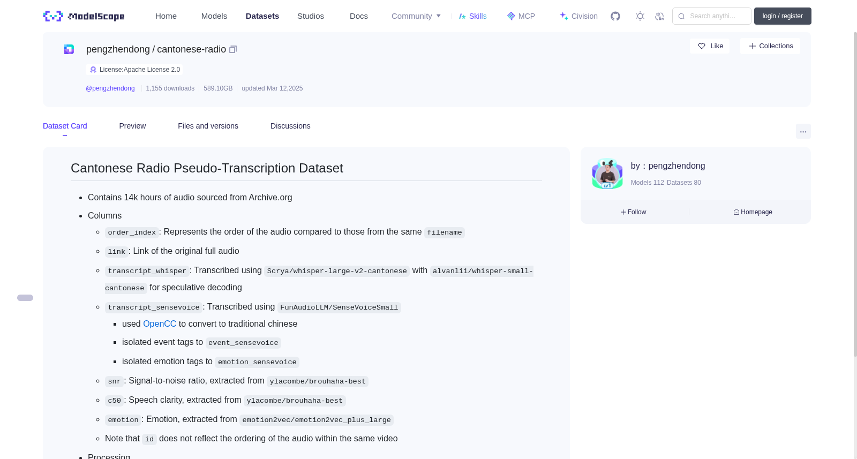Screen dimensions: 857x459
Task: Click the 'Datasets 80' count
Action: coord(684,183)
